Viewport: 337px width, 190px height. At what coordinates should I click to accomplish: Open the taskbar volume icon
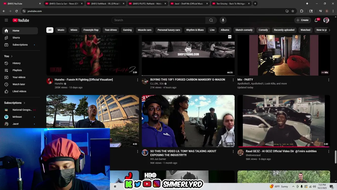pyautogui.click(x=314, y=187)
